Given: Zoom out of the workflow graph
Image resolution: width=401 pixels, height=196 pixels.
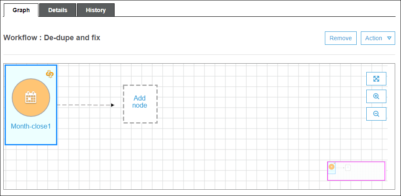Looking at the screenshot, I should (x=376, y=114).
